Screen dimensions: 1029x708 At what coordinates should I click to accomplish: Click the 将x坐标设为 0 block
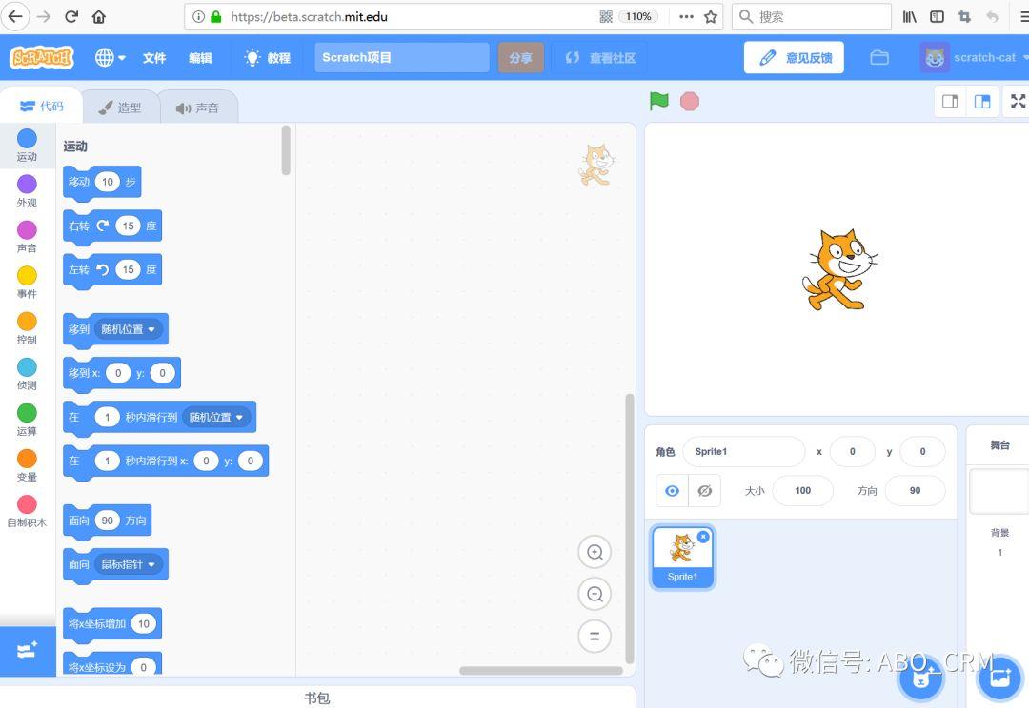tap(112, 664)
